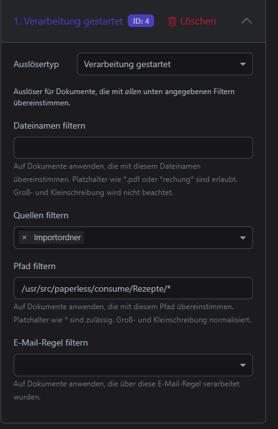The width and height of the screenshot is (278, 429).
Task: Open the Quellen filtern selection field
Action: pyautogui.click(x=133, y=238)
